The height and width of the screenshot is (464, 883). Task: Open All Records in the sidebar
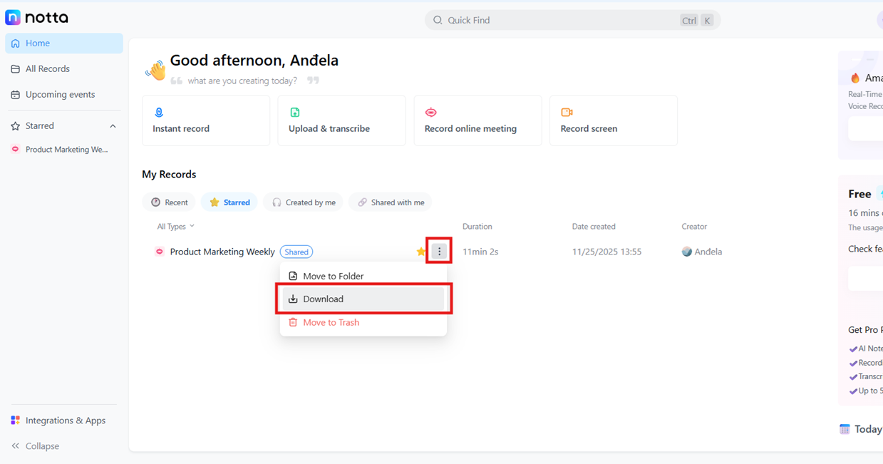tap(47, 69)
